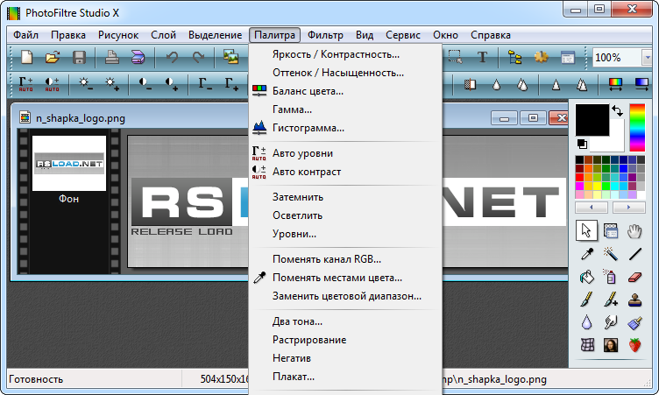The image size is (659, 395).
Task: Click the Готовность status bar text
Action: click(36, 379)
